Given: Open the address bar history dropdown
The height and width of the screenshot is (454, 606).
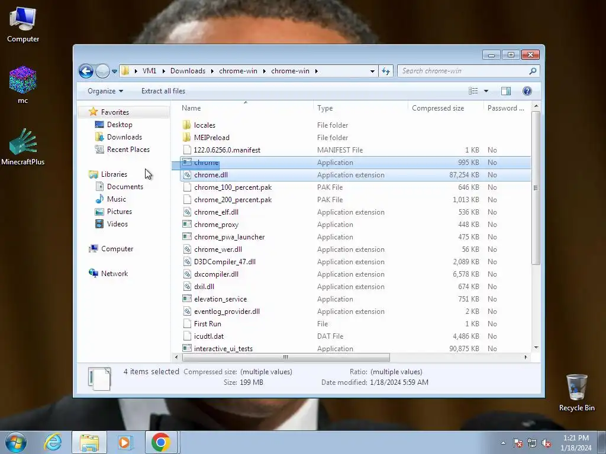Looking at the screenshot, I should tap(372, 71).
